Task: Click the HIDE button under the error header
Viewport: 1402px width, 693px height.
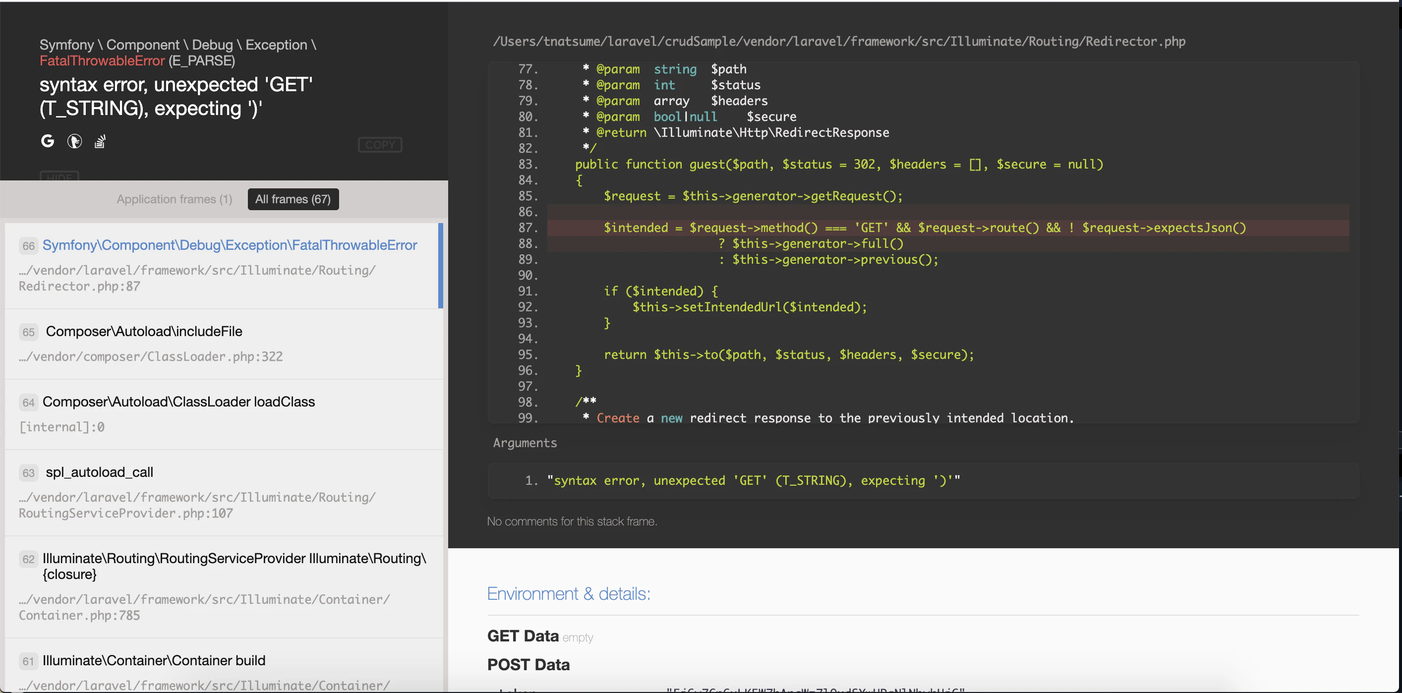Action: [59, 176]
